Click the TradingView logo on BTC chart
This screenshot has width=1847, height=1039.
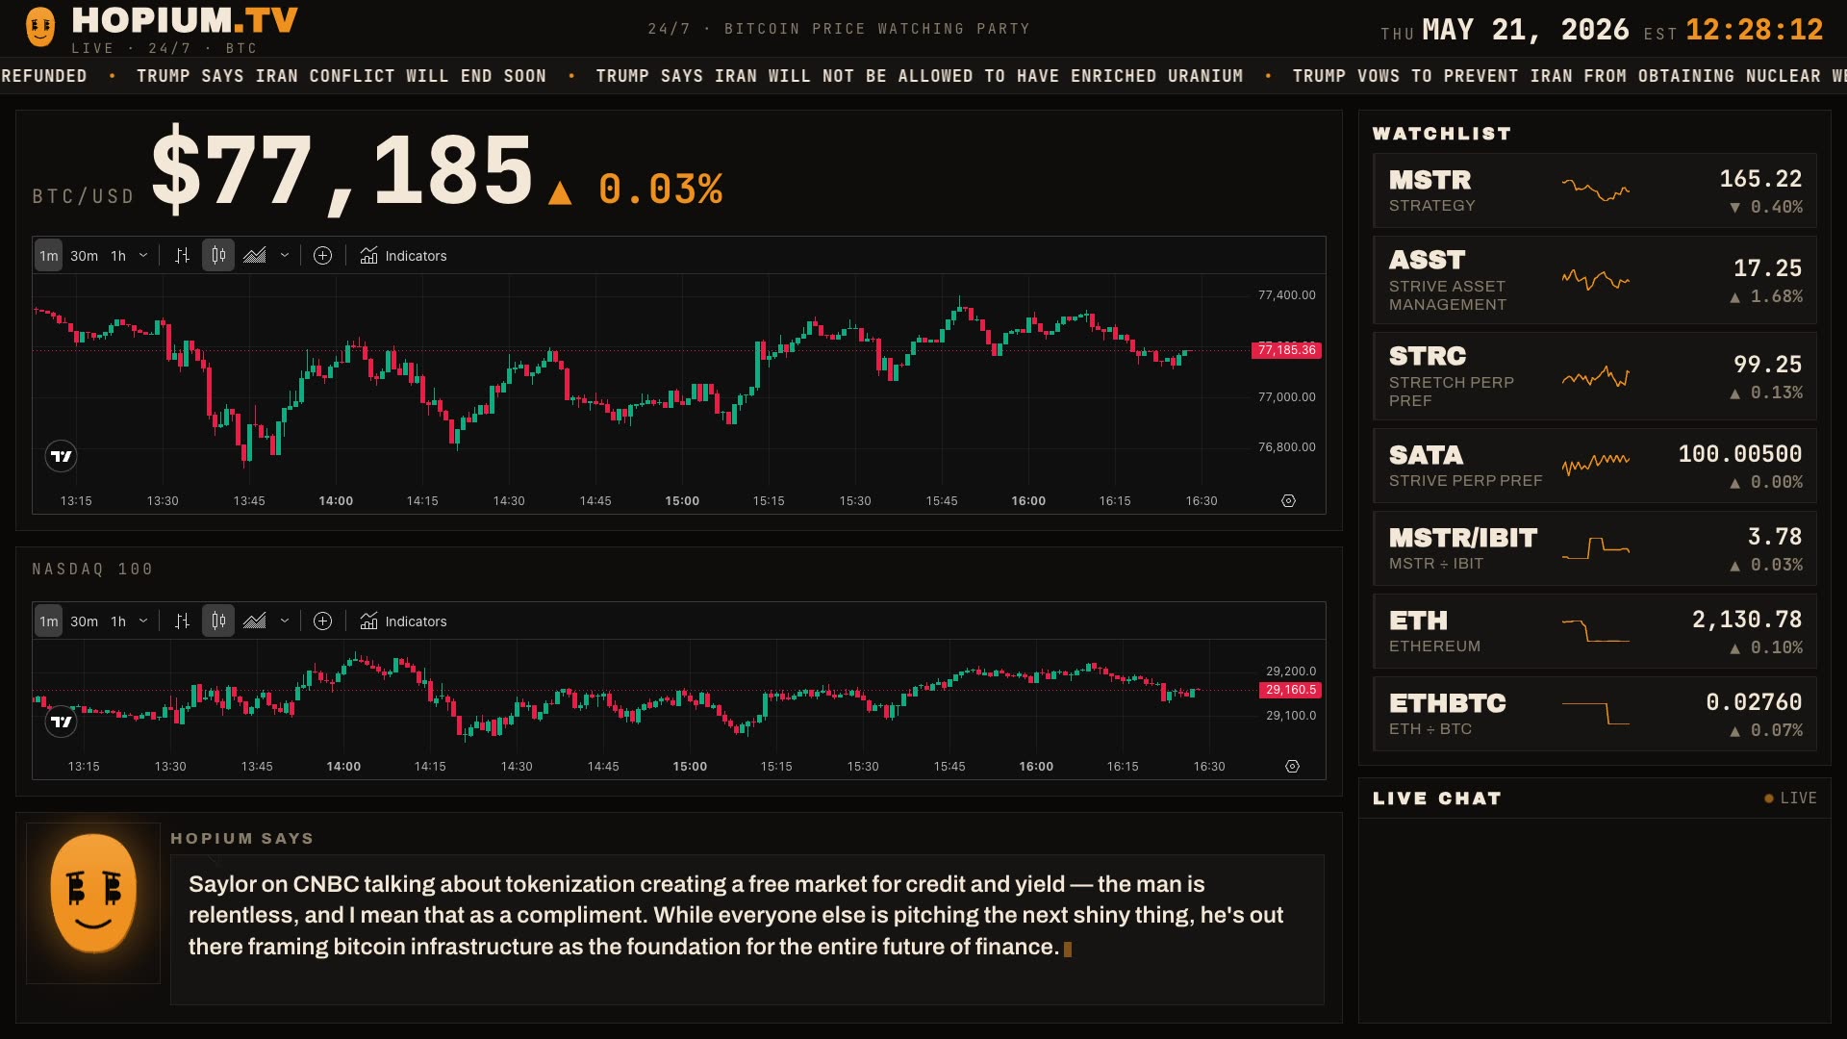62,456
